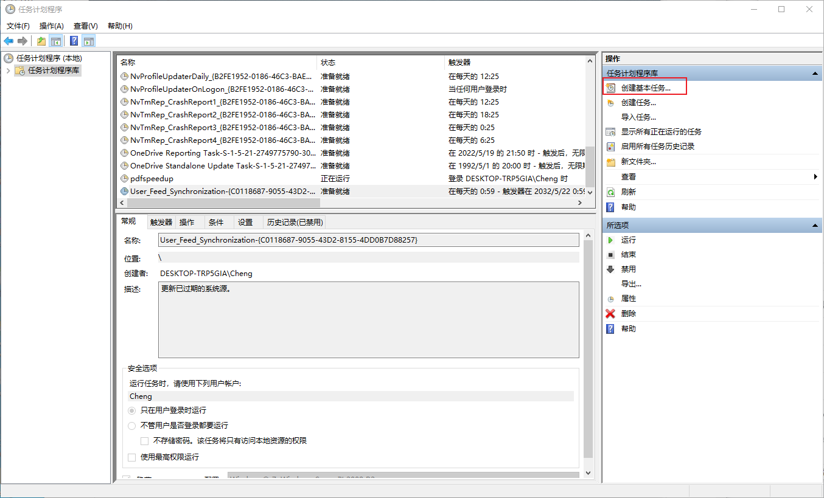824x498 pixels.
Task: Click the green Run (运行) icon
Action: [610, 240]
